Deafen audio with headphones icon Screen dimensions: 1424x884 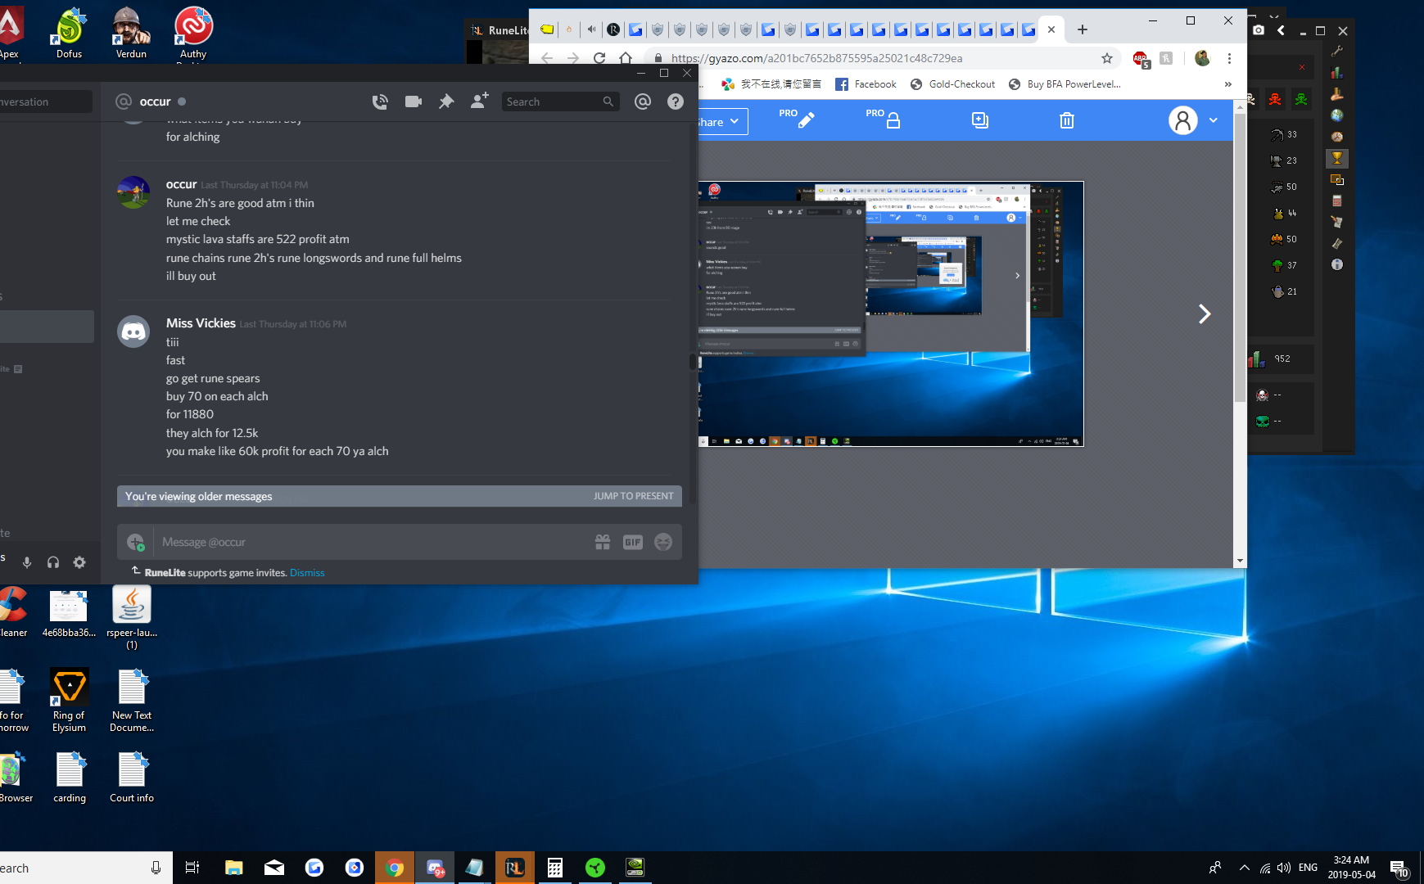pyautogui.click(x=53, y=562)
